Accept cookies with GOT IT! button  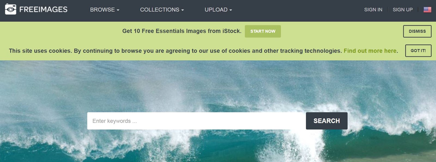coord(418,51)
